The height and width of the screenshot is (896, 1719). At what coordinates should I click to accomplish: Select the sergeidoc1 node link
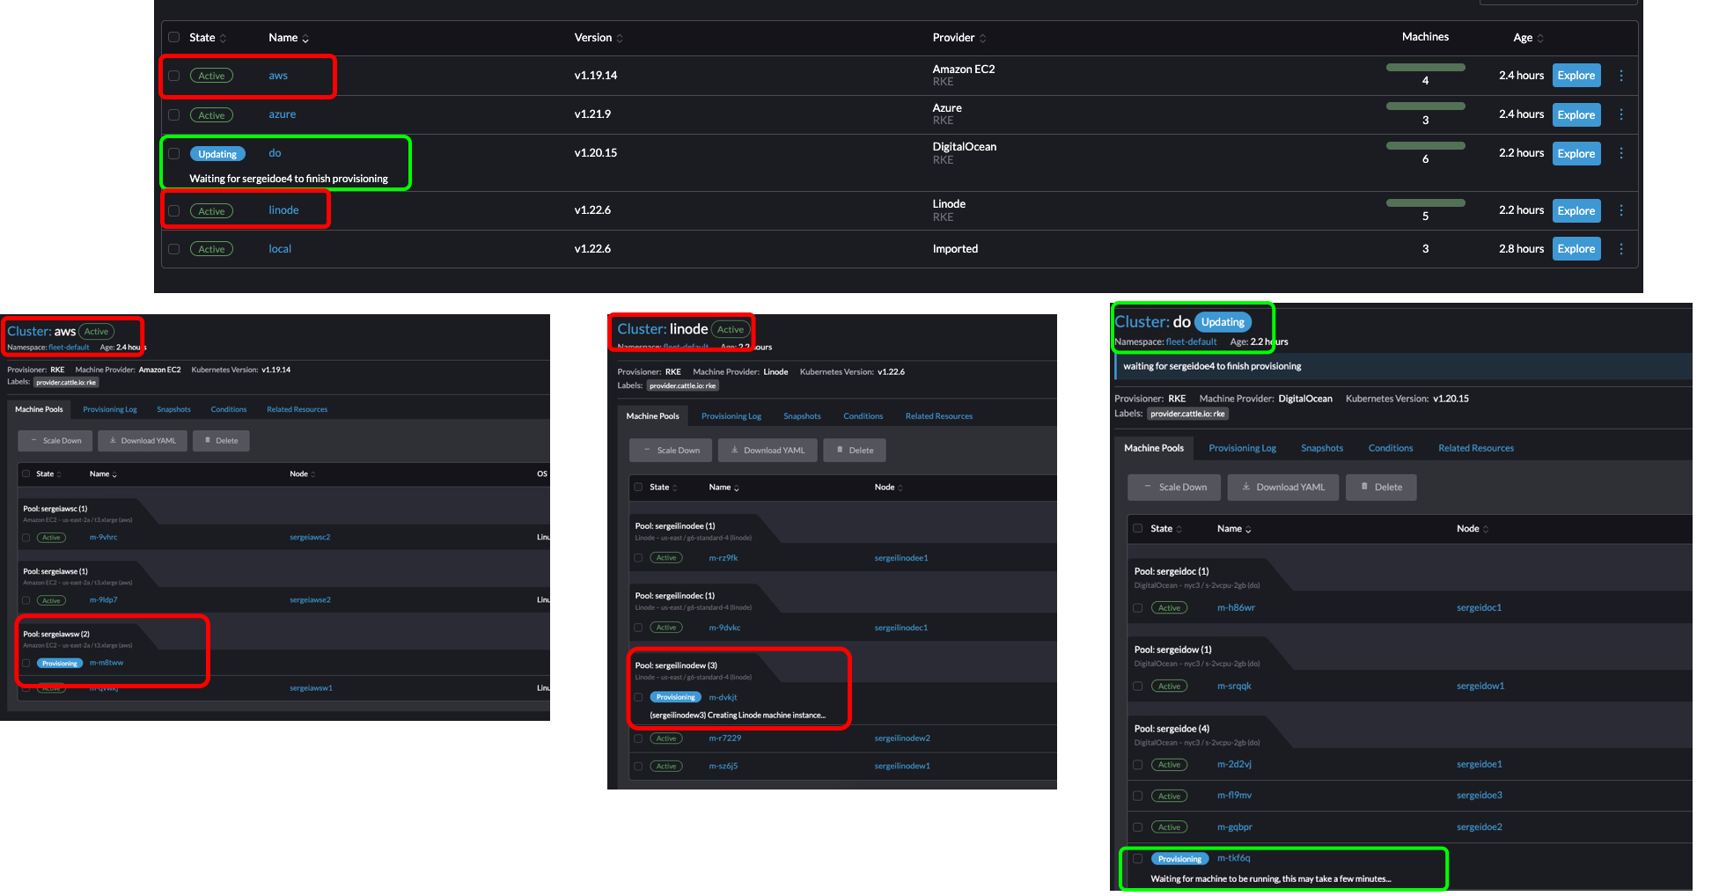(x=1479, y=607)
